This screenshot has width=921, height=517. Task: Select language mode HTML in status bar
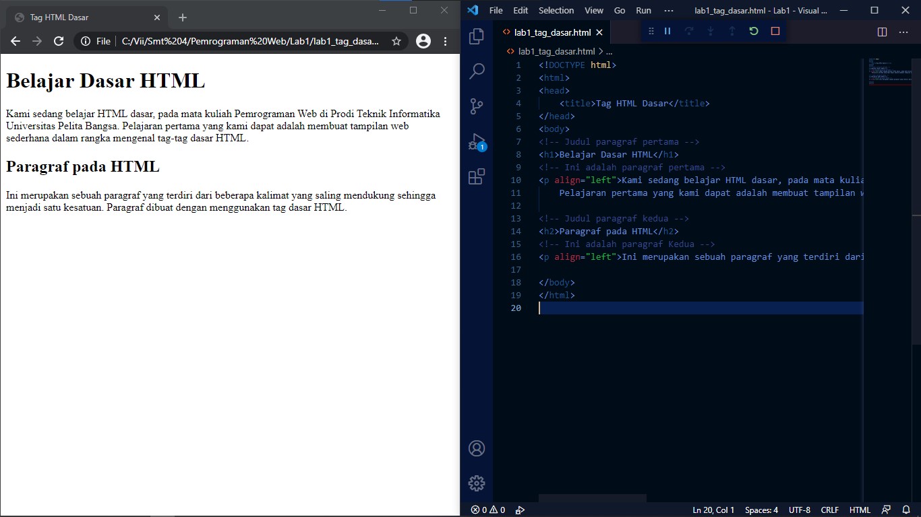point(860,510)
